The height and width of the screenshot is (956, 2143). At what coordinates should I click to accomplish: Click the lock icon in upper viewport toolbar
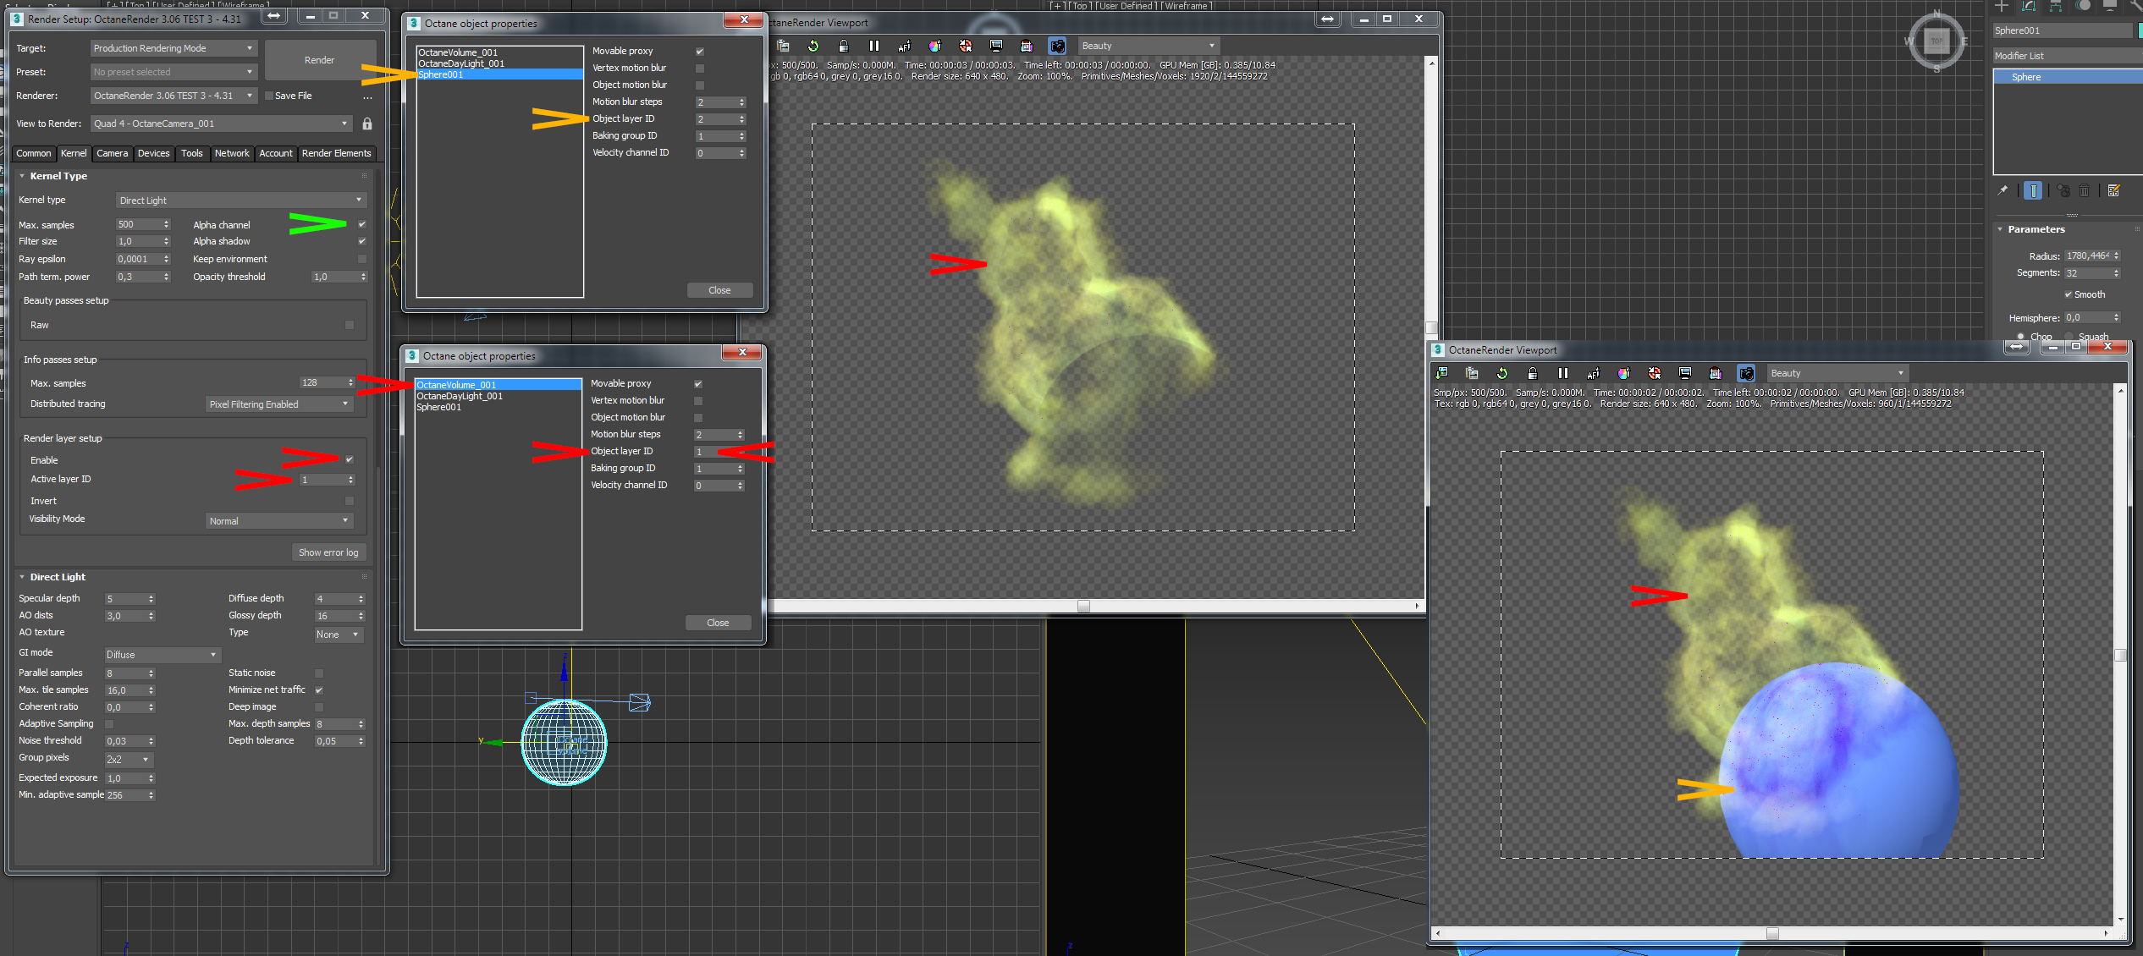pos(843,46)
